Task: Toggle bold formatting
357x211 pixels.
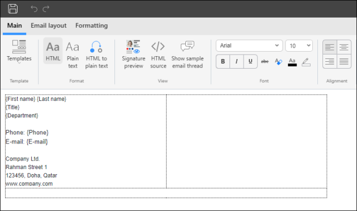Action: [223, 61]
